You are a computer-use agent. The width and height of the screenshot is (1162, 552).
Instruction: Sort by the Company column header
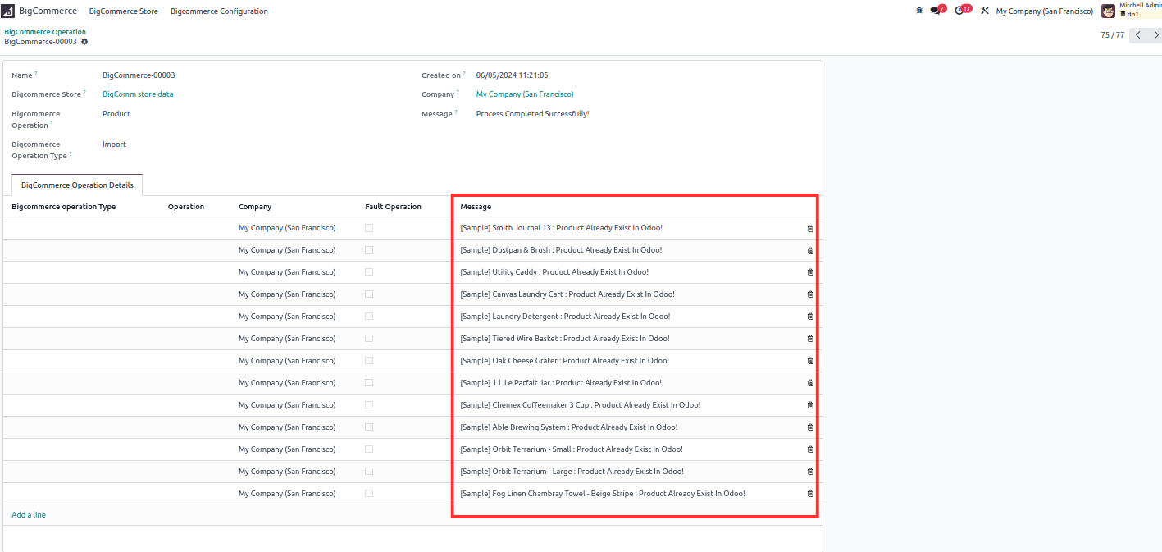click(255, 207)
